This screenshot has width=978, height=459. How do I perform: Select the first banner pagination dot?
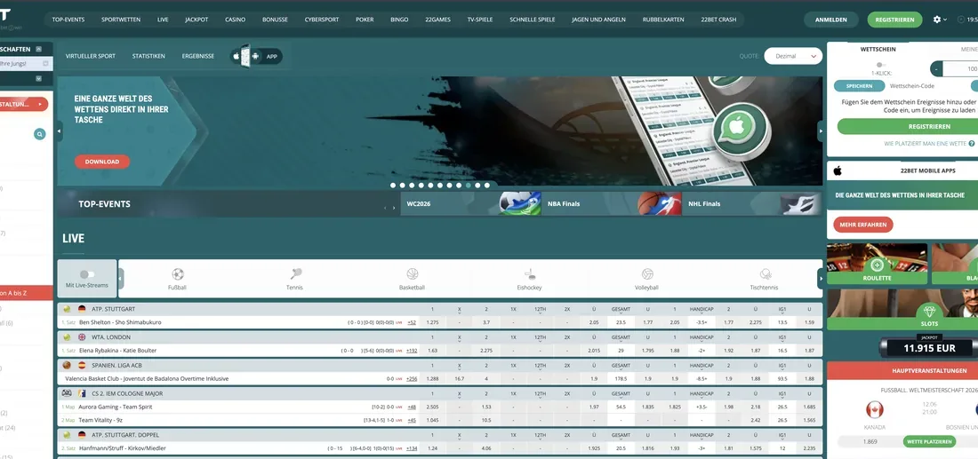point(393,185)
